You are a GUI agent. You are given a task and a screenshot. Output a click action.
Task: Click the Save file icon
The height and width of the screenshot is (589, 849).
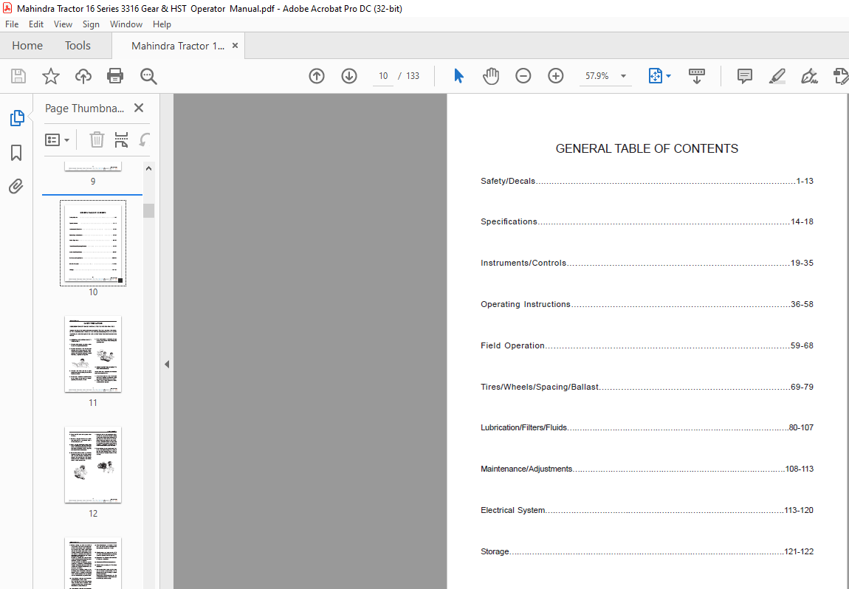coord(18,76)
